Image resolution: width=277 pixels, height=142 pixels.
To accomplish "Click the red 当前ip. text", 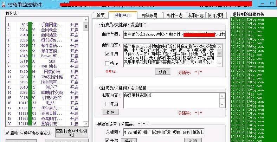I will point(111,72).
